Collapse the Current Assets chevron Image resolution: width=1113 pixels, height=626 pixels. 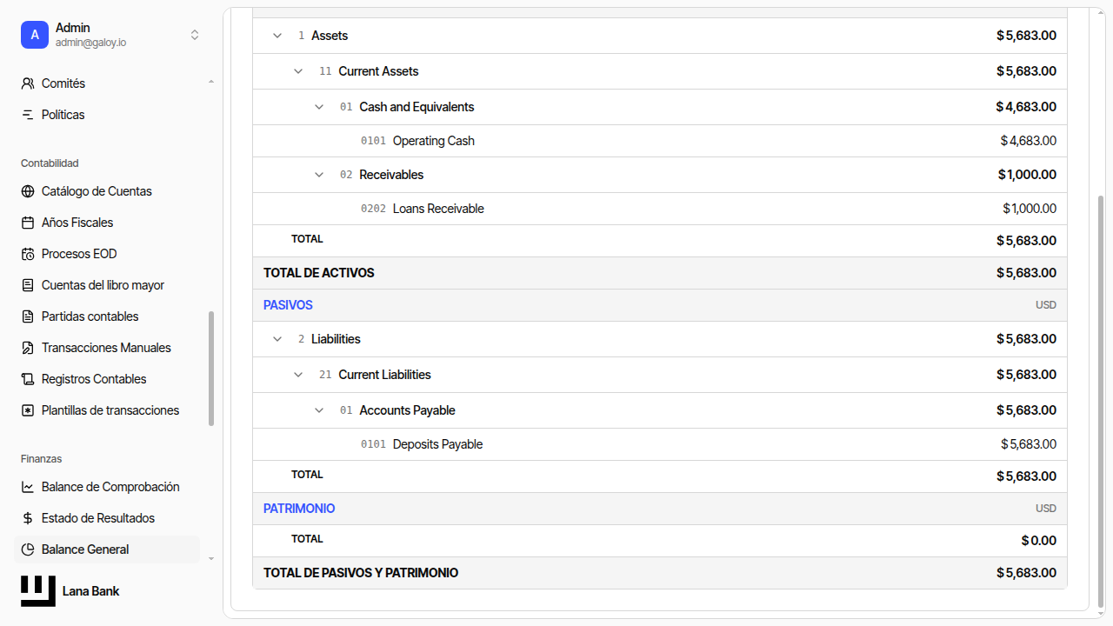[x=298, y=71]
